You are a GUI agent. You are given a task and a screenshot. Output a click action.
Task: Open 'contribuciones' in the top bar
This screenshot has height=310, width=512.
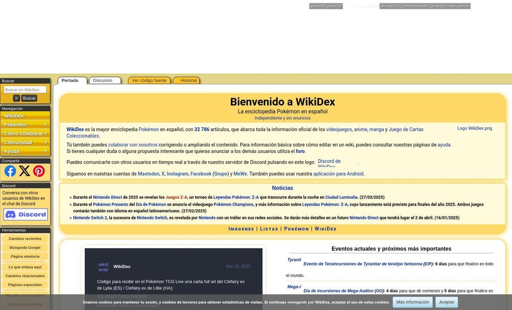click(x=414, y=6)
